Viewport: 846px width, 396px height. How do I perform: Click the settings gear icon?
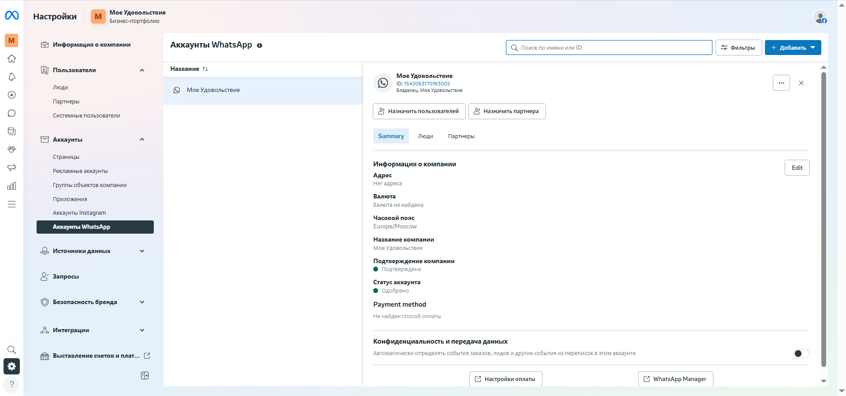pyautogui.click(x=12, y=367)
